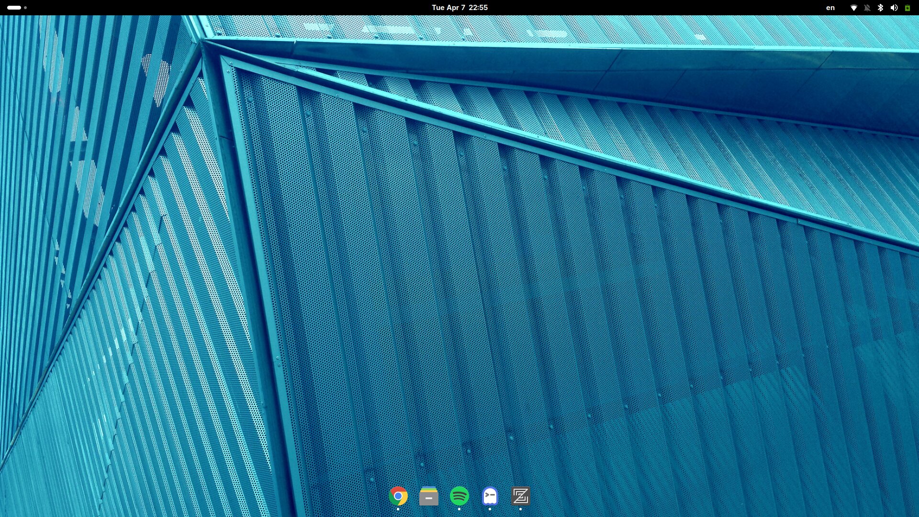Viewport: 919px width, 517px height.
Task: Click the Wi-Fi signal status icon
Action: [x=853, y=8]
